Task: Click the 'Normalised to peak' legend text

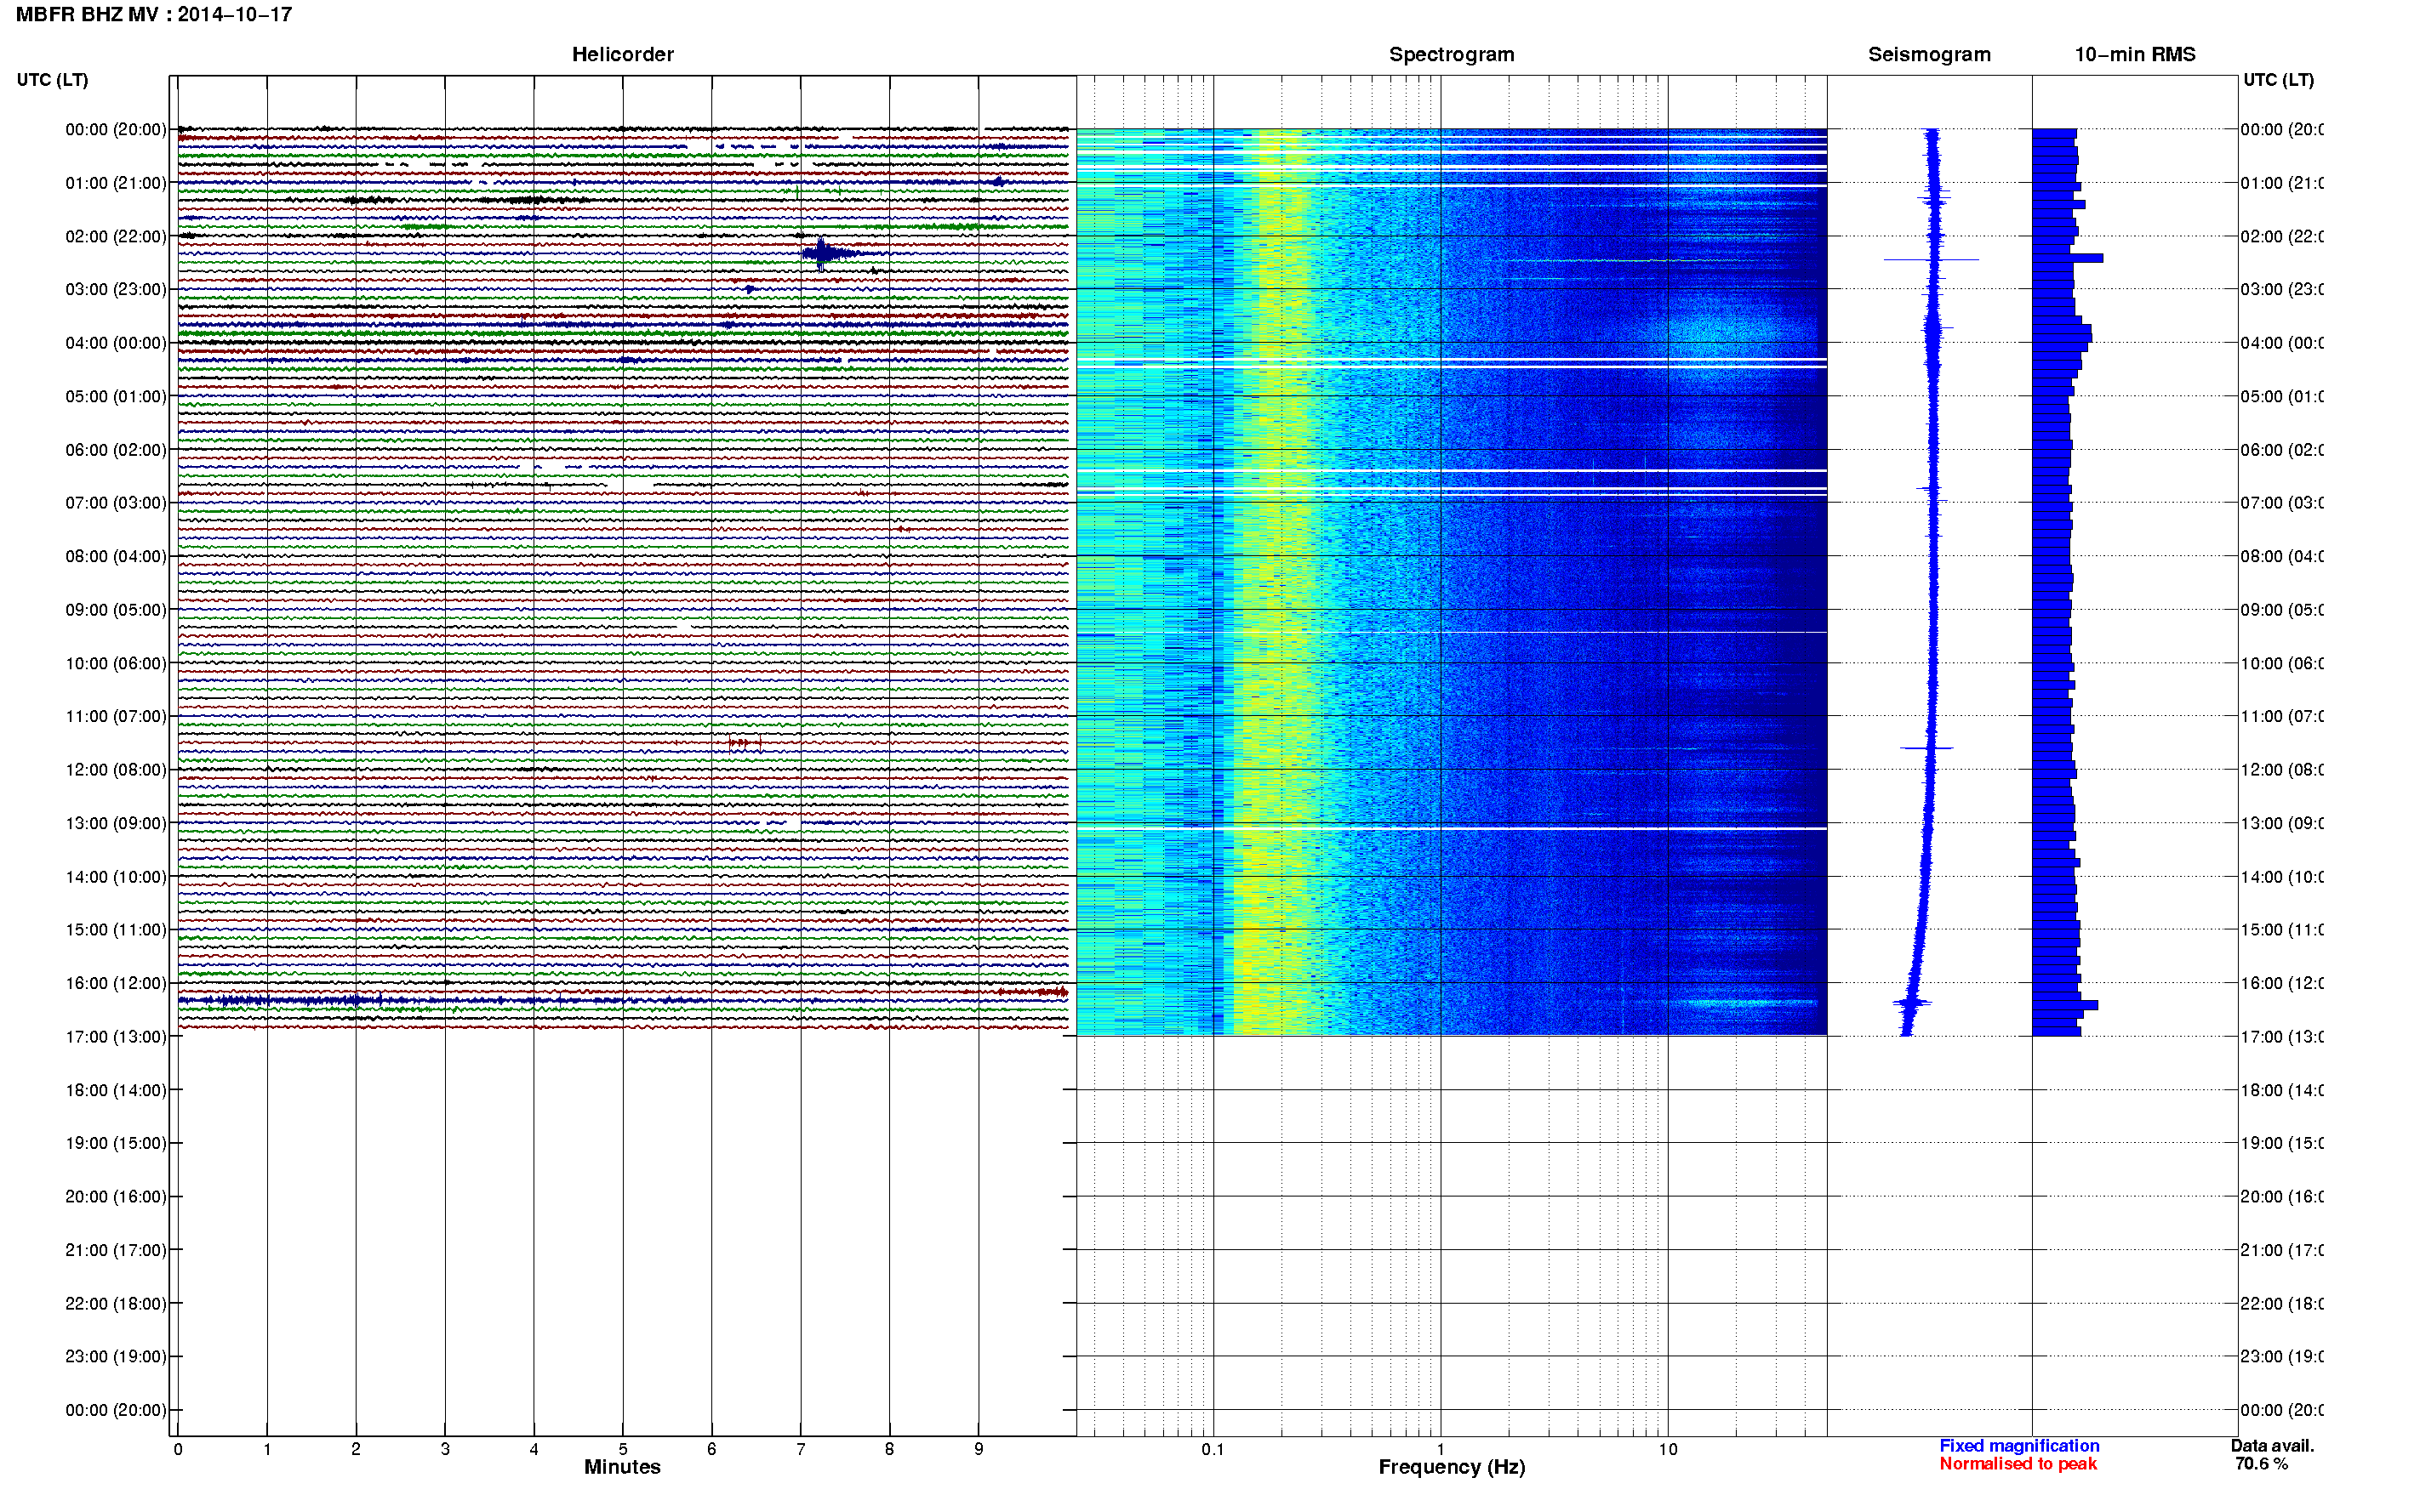Action: 2018,1464
